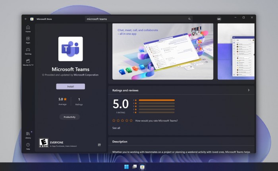278x171 pixels.
Task: Go to Home in the sidebar
Action: point(28,29)
